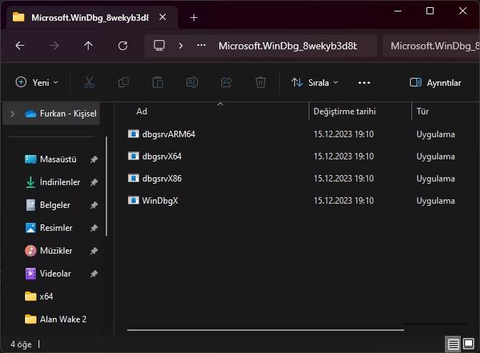Sort files by Değiştirme tarihi column
Image resolution: width=480 pixels, height=353 pixels.
pyautogui.click(x=344, y=111)
